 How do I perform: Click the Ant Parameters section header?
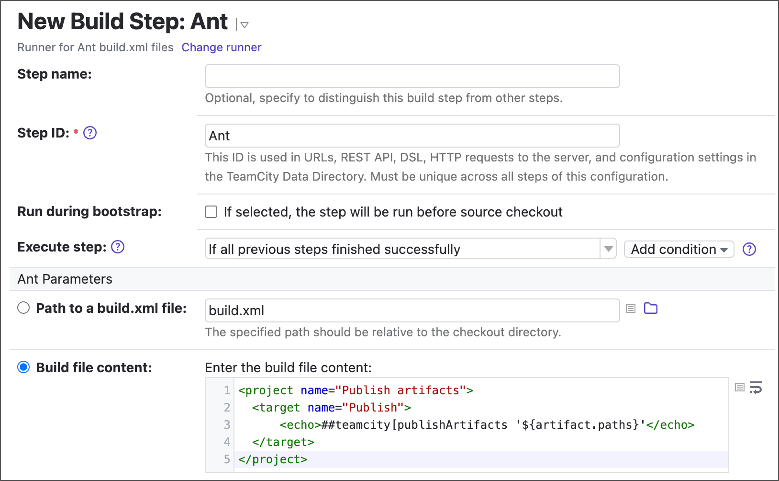coord(65,279)
